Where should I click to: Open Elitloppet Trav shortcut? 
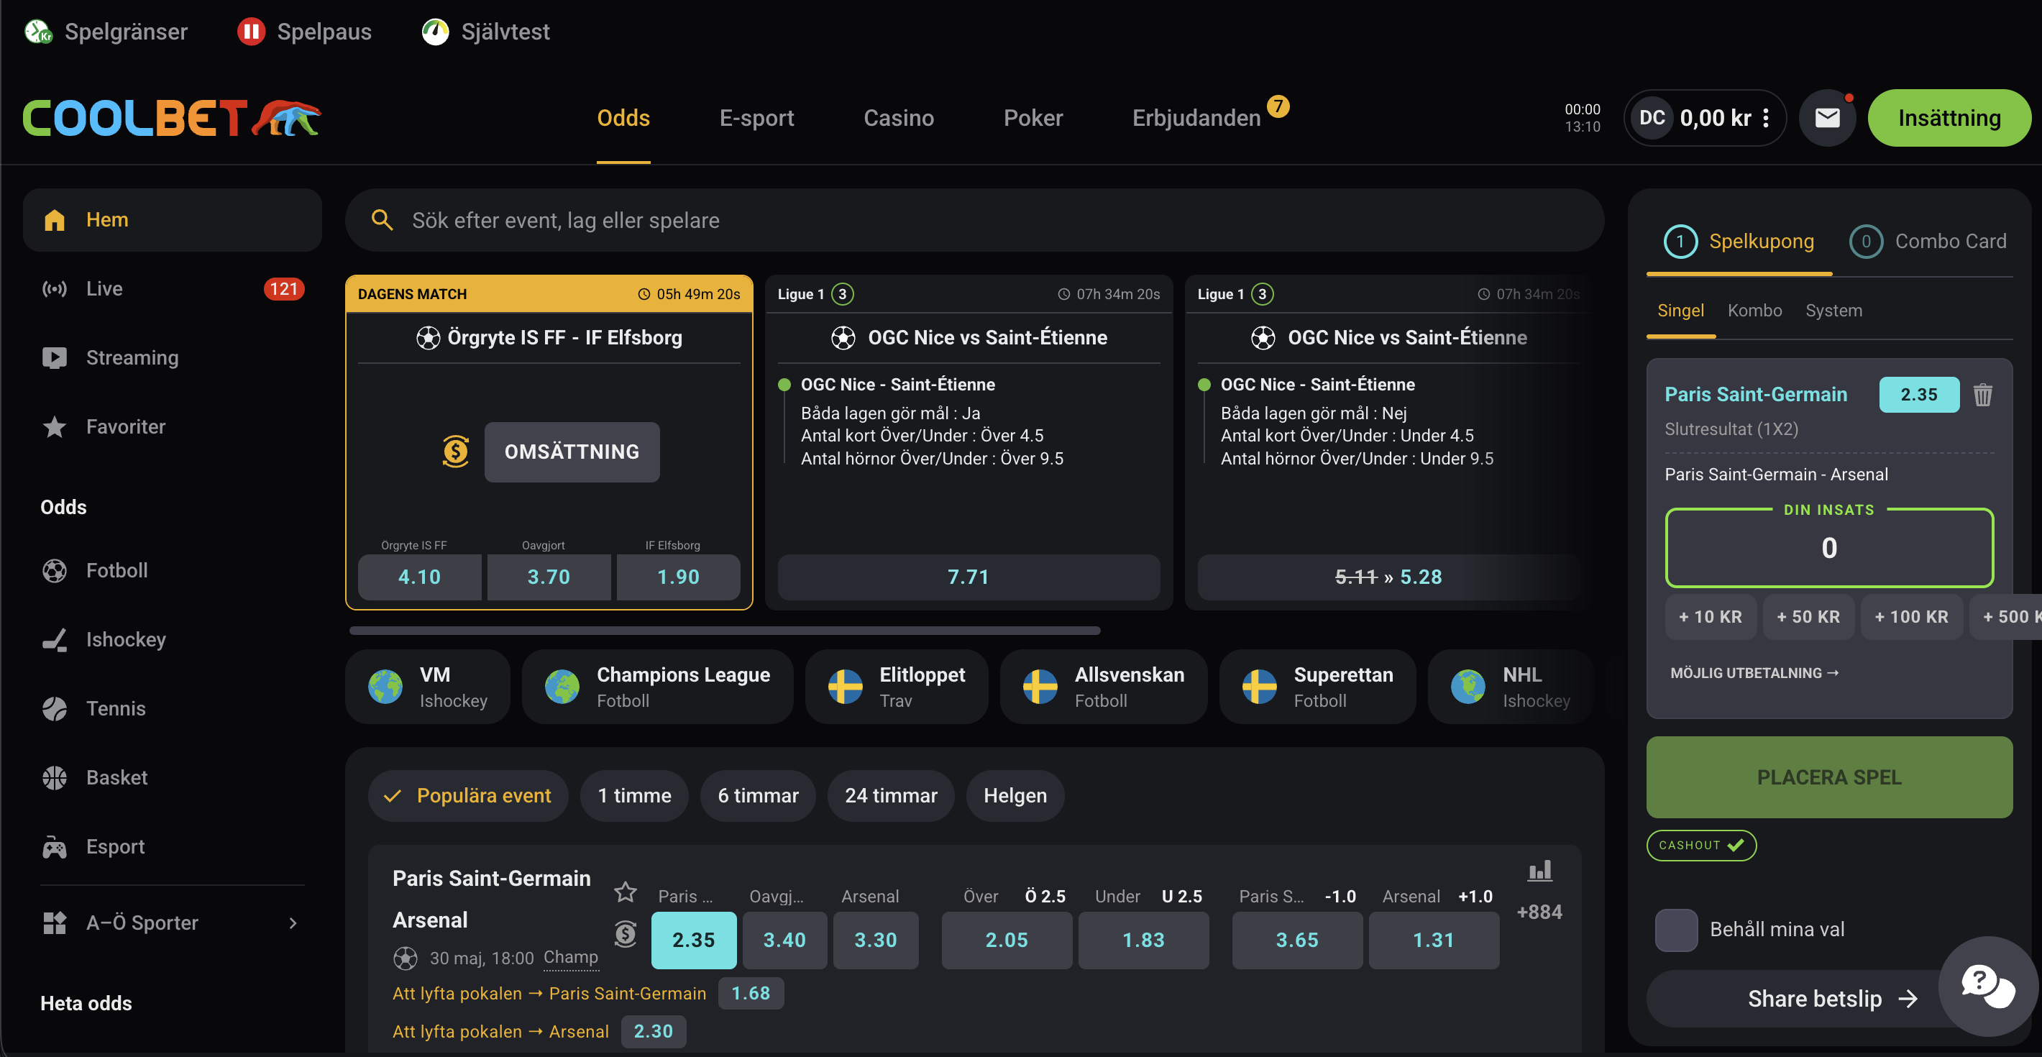897,687
